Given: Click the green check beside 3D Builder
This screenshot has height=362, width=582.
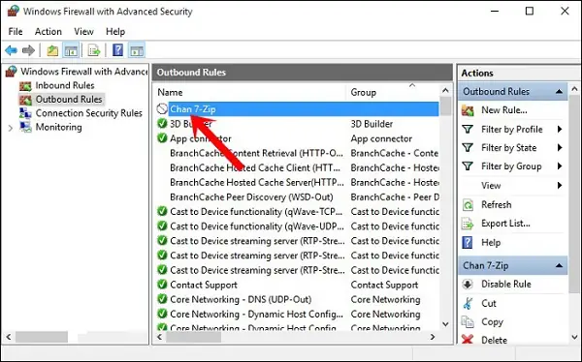Looking at the screenshot, I should 162,123.
